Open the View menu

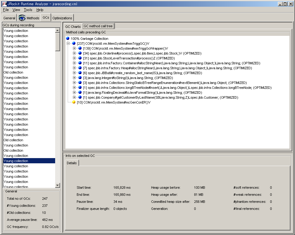pyautogui.click(x=16, y=10)
